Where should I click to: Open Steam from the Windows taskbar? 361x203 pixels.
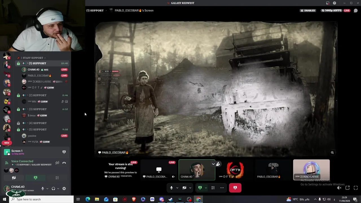coord(171,199)
